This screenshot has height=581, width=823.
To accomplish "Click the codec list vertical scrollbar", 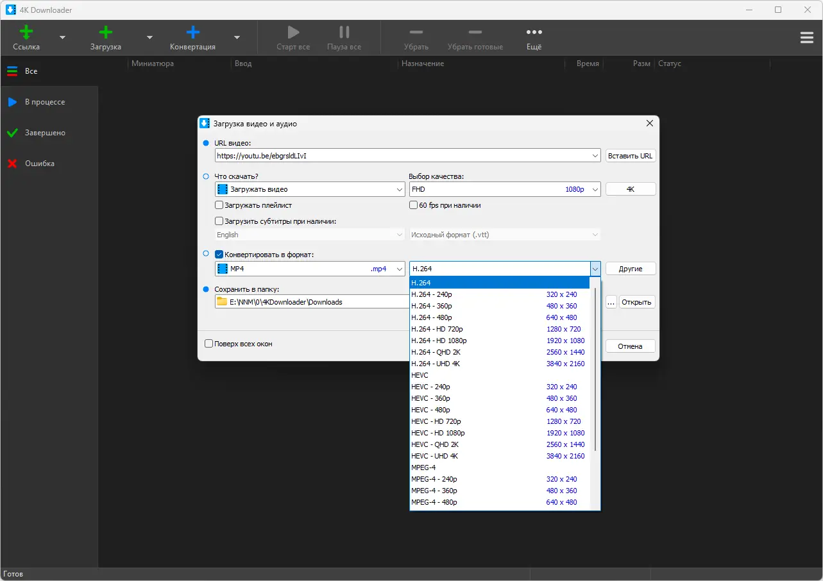I will point(596,369).
